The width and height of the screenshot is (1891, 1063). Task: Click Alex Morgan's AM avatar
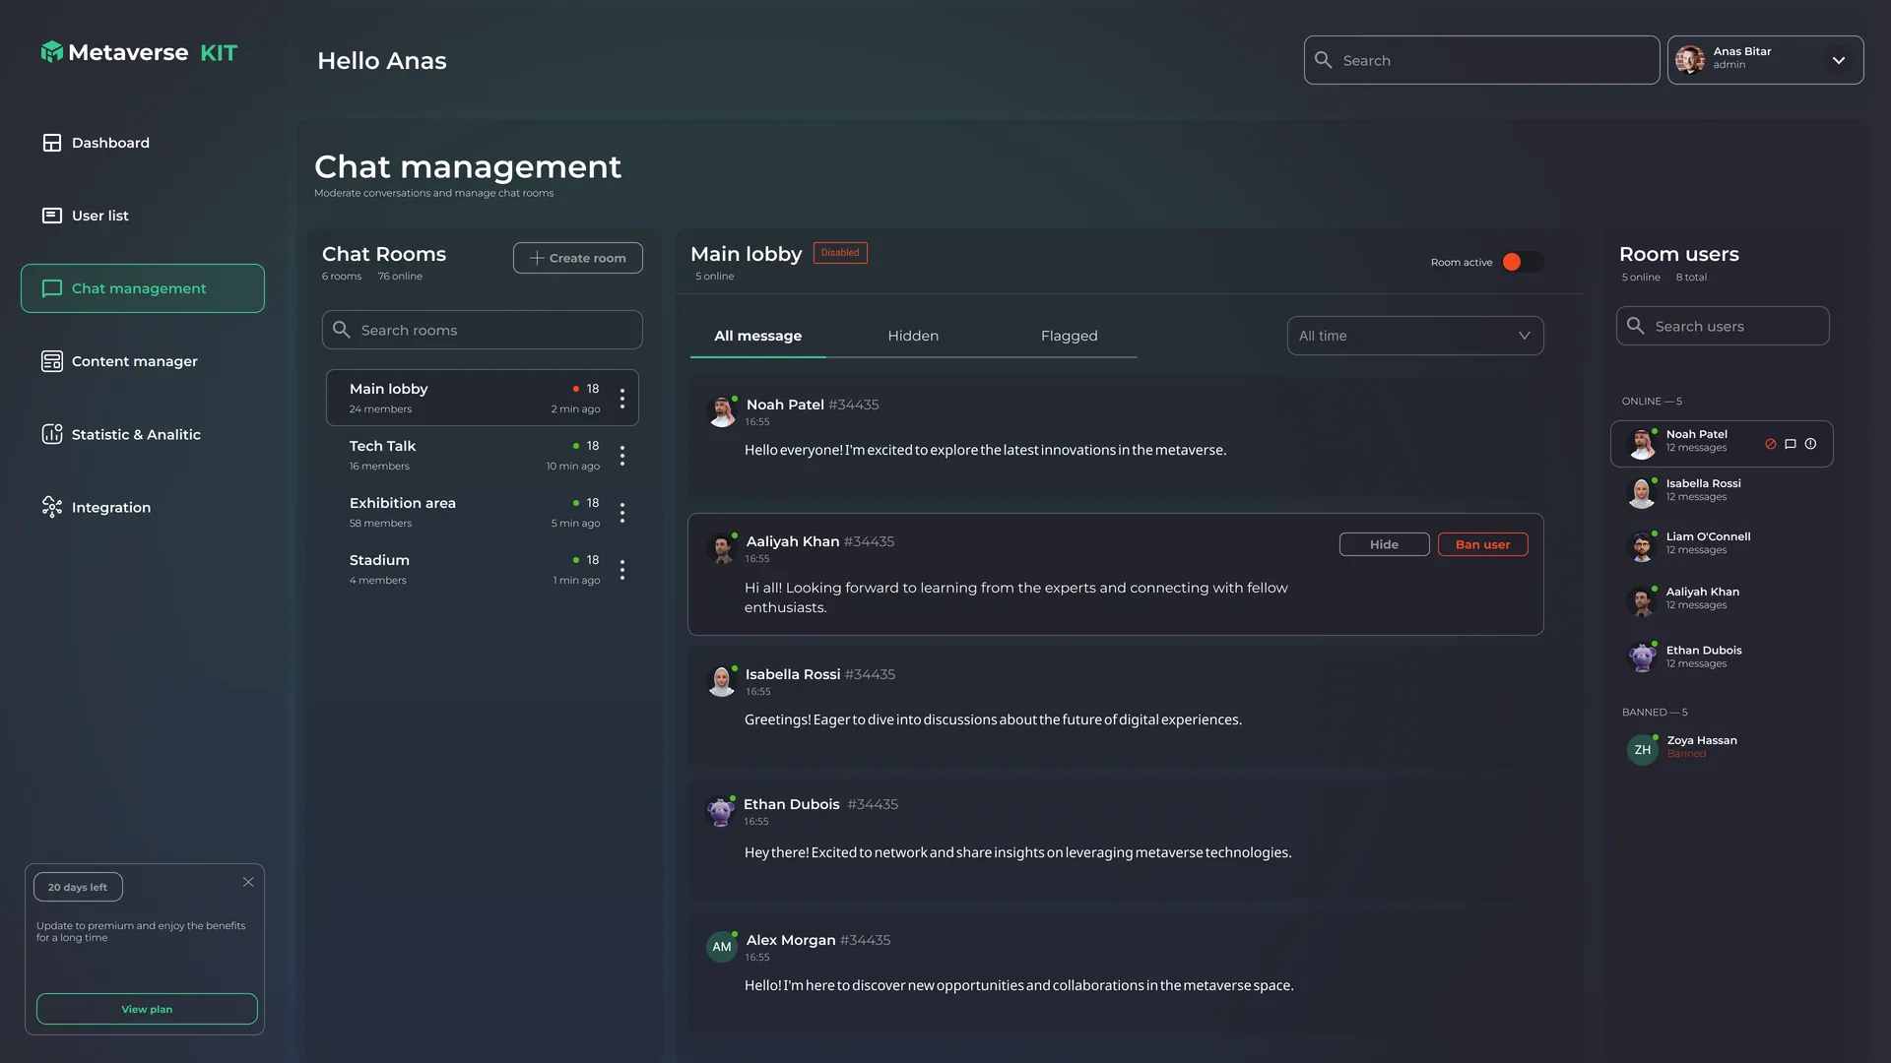point(722,947)
